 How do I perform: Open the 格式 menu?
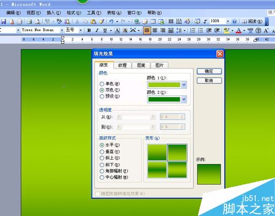[74, 13]
